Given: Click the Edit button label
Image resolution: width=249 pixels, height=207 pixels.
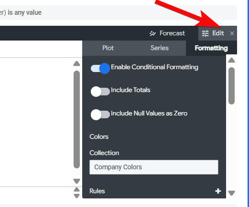Looking at the screenshot, I should pyautogui.click(x=218, y=33).
